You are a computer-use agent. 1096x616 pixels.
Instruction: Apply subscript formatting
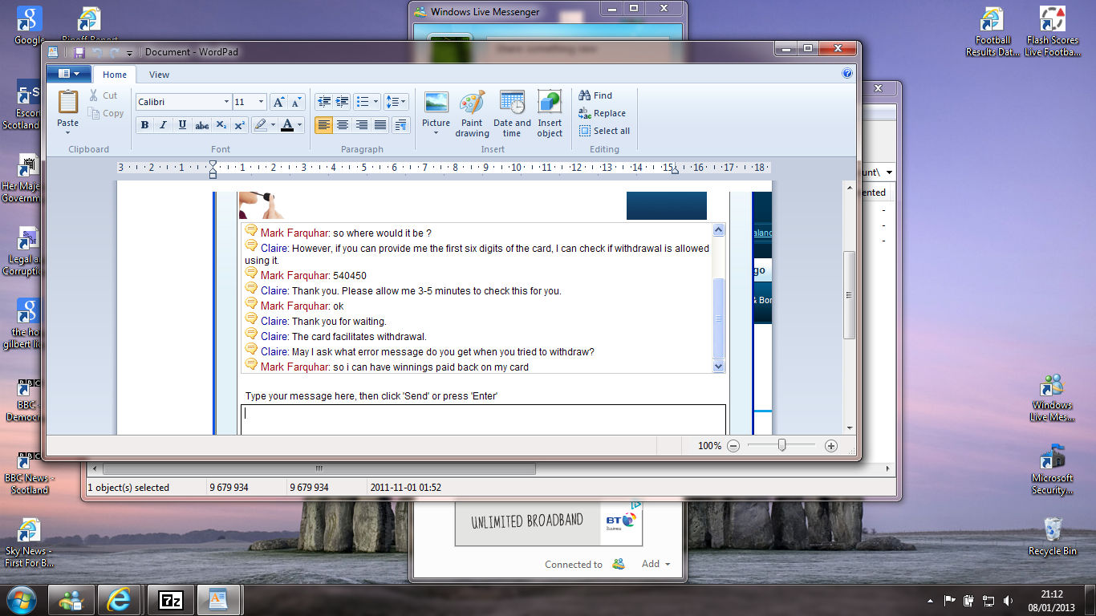[x=221, y=125]
